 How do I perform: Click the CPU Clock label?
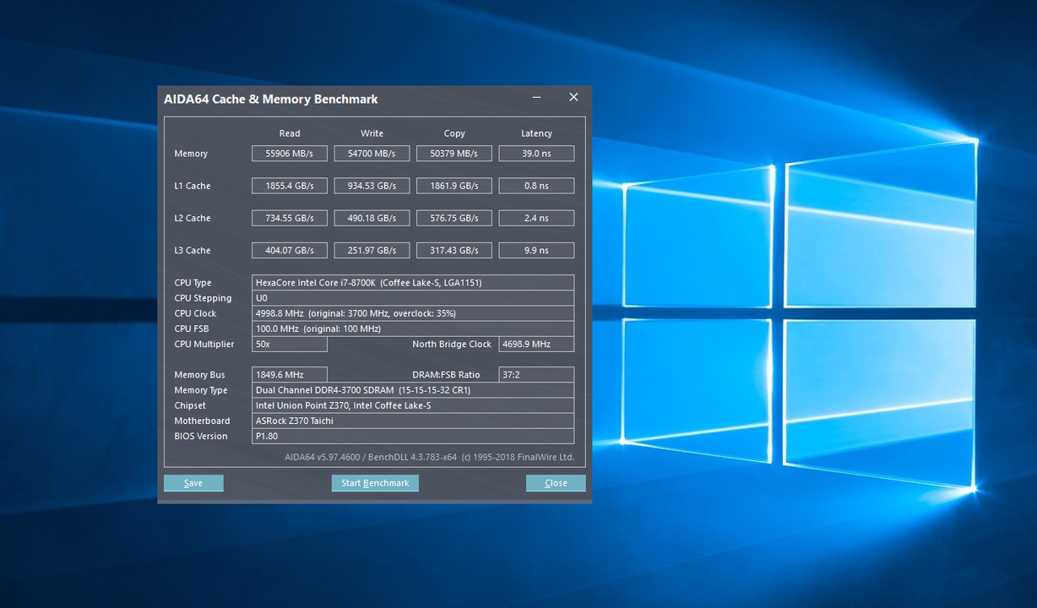click(x=195, y=313)
